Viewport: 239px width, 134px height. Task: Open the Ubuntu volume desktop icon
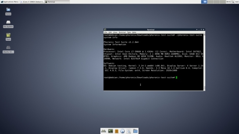coord(8,49)
